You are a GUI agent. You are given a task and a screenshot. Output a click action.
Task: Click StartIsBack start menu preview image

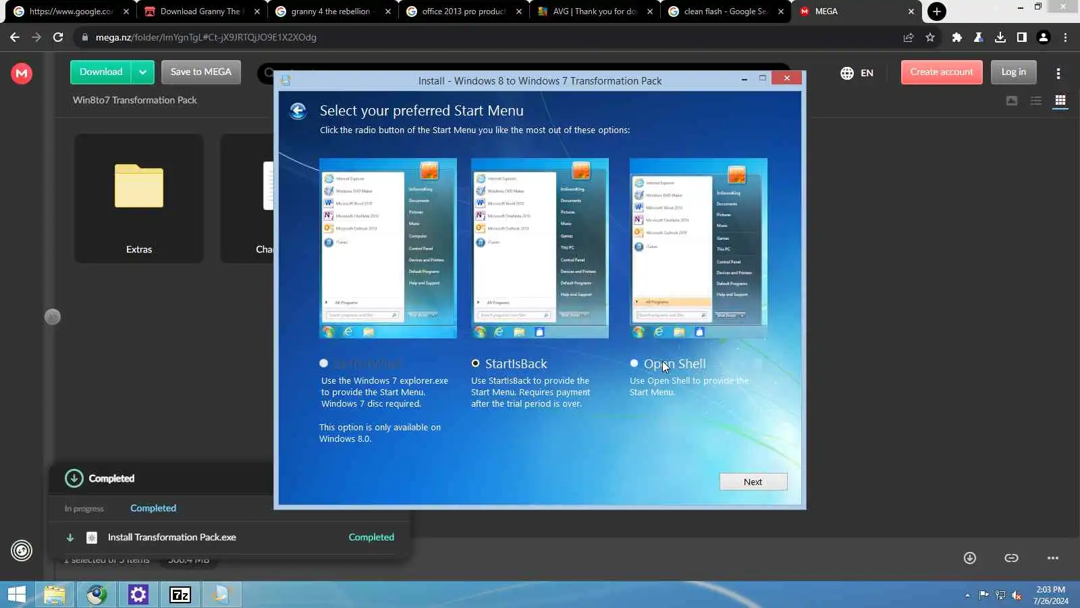tap(539, 248)
